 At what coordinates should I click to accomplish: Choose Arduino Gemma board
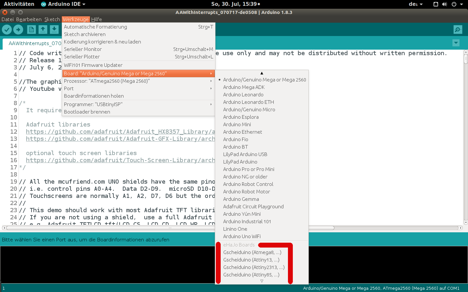262,199
